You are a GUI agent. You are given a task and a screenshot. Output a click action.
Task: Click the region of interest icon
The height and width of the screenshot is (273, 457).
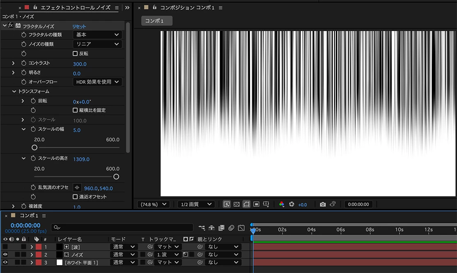[x=256, y=204]
